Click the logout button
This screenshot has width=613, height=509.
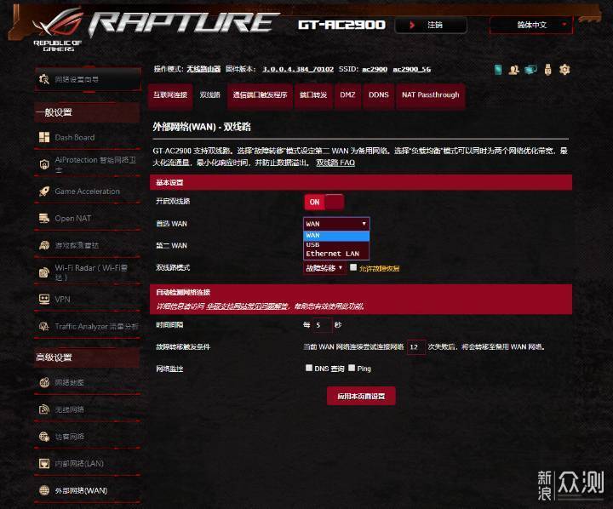point(431,25)
